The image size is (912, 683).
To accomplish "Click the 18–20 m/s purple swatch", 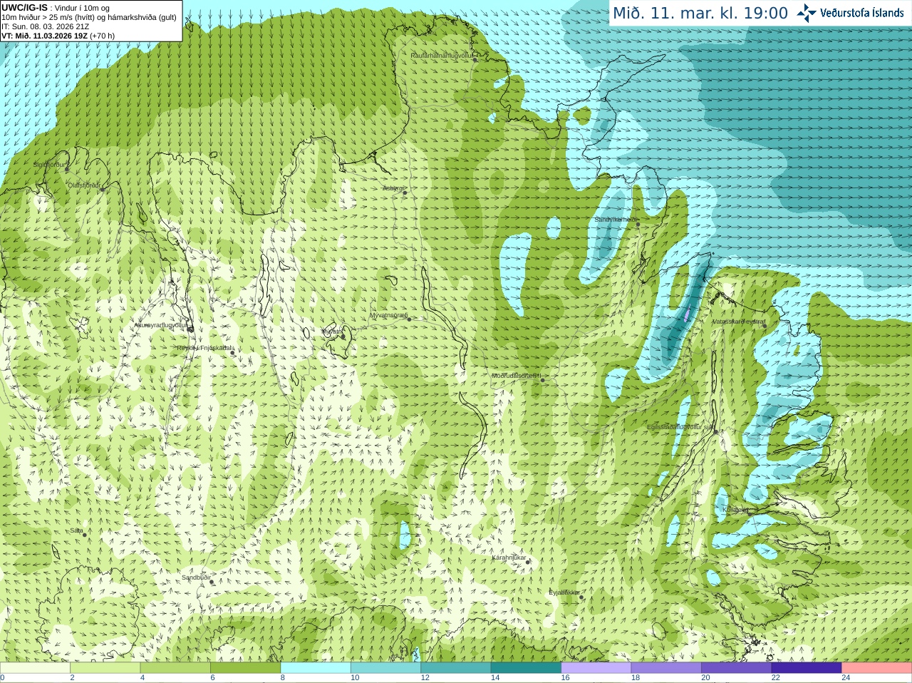I will pos(666,668).
